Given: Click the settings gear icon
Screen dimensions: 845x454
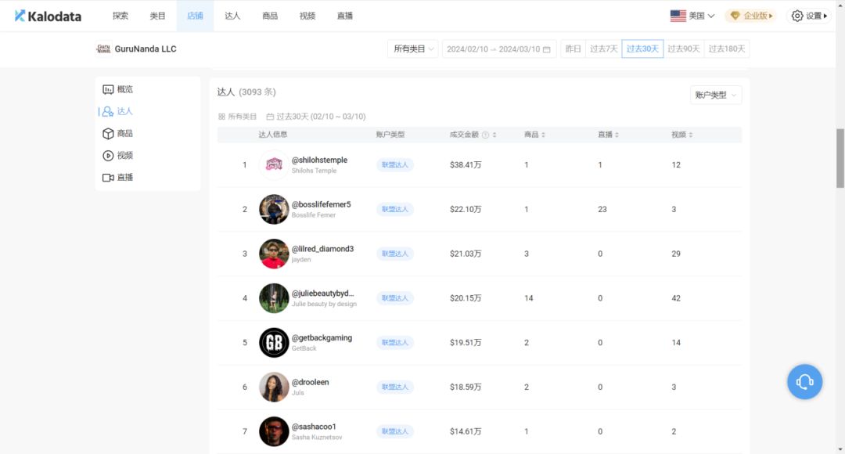Looking at the screenshot, I should (x=797, y=16).
